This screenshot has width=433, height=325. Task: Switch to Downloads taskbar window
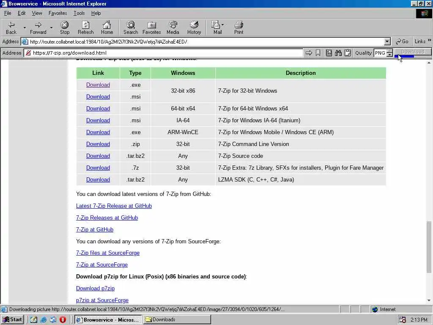[177, 319]
